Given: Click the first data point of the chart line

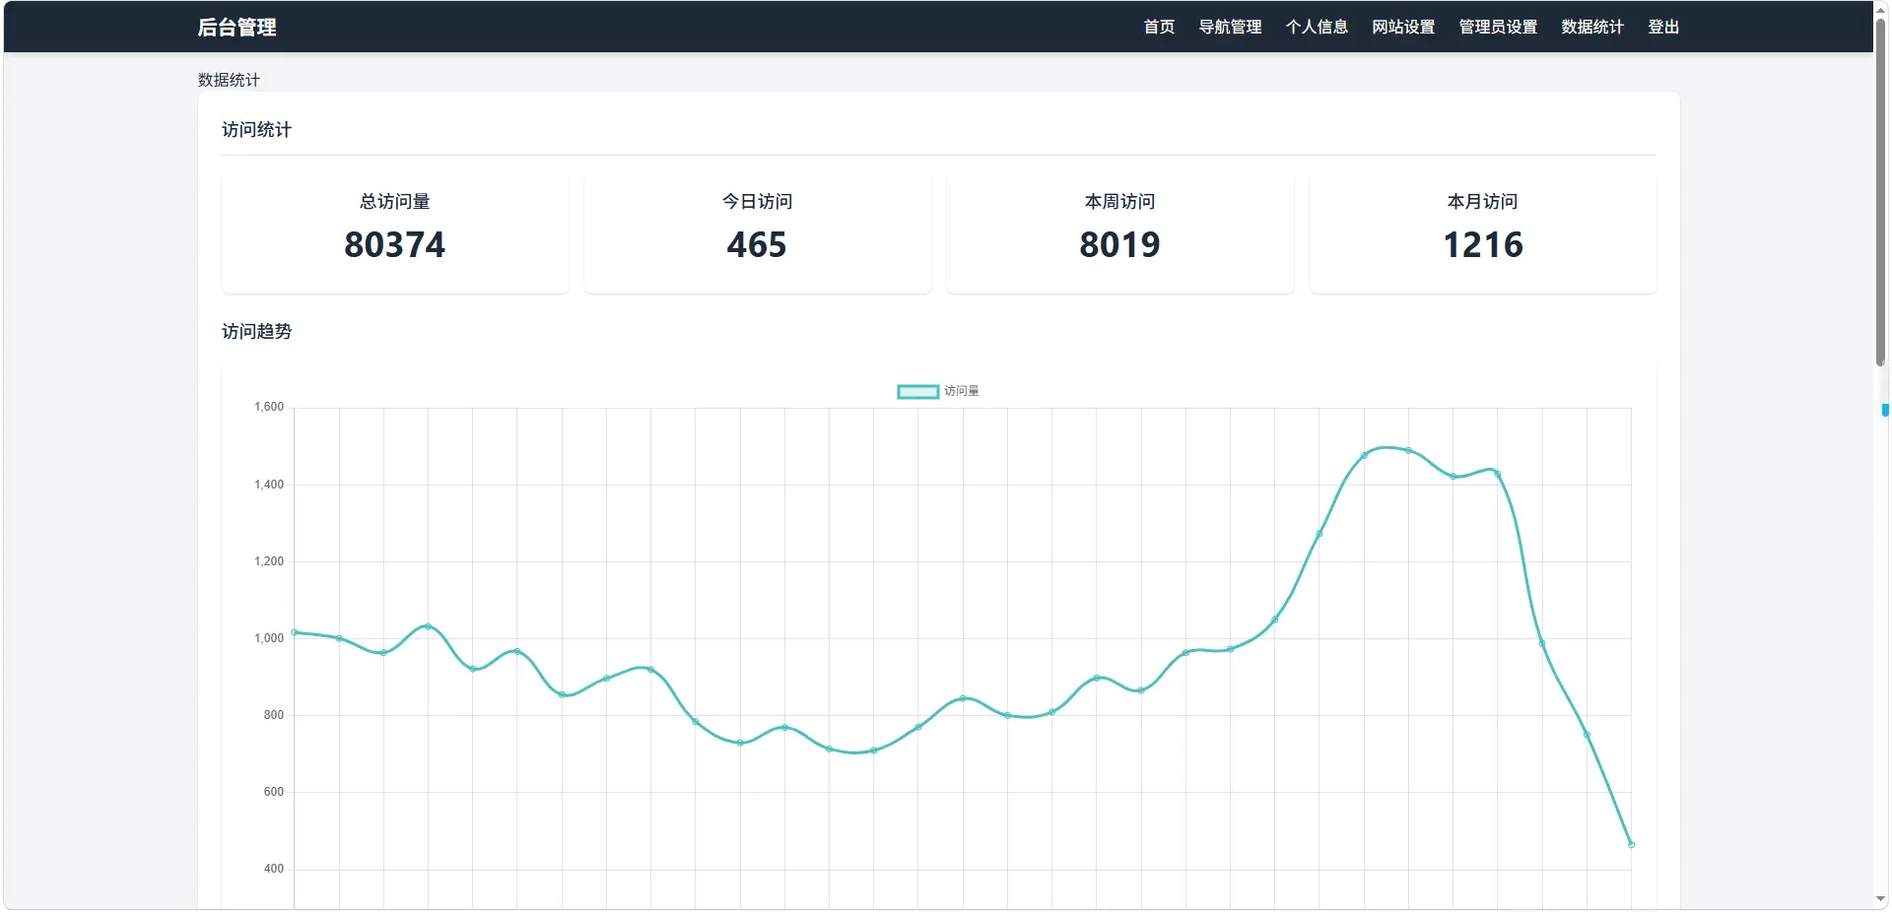Looking at the screenshot, I should coord(295,632).
